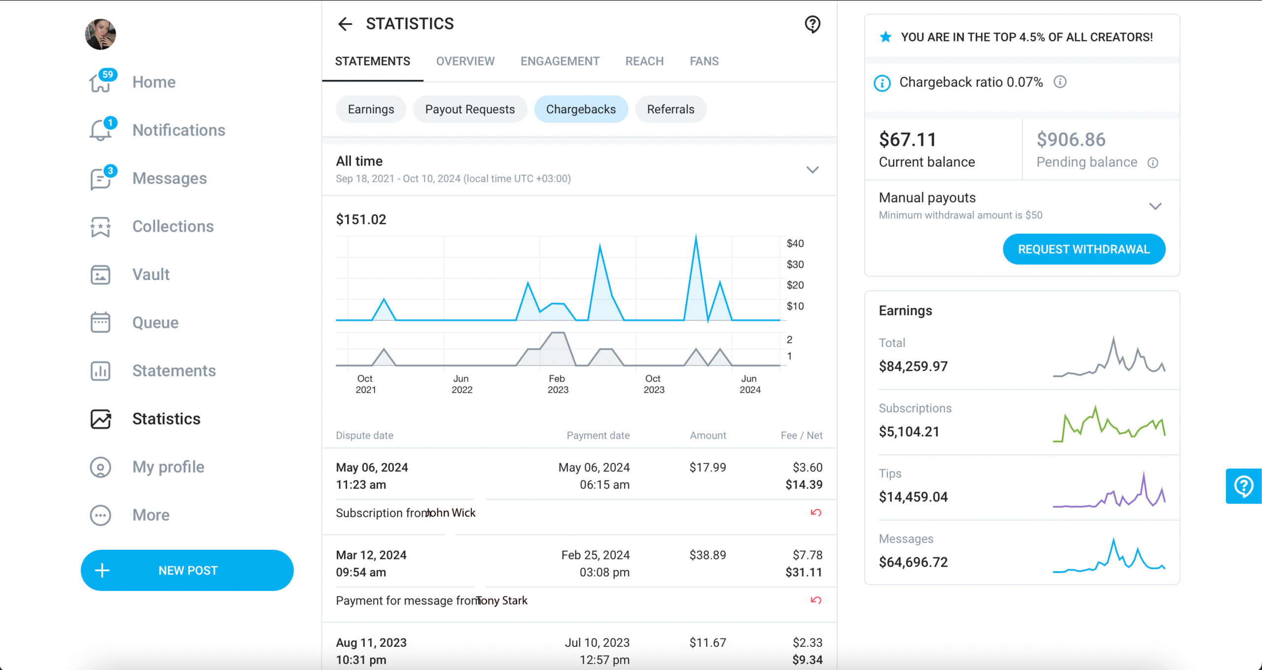Click the red undo icon on the John Wick chargeback
The height and width of the screenshot is (670, 1262).
(x=816, y=513)
